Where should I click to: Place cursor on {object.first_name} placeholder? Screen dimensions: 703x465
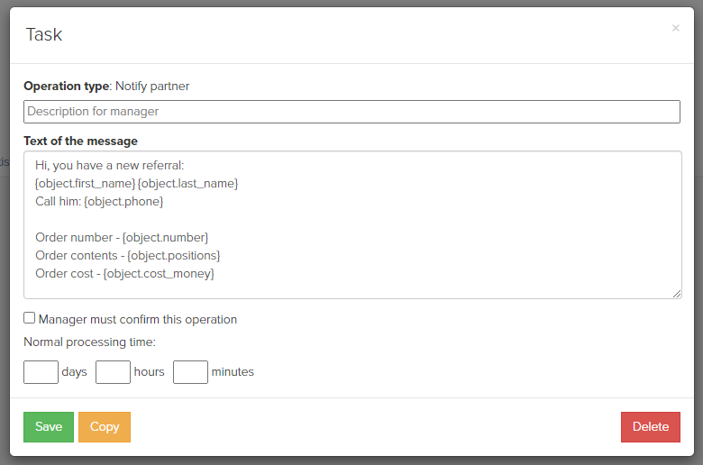86,184
